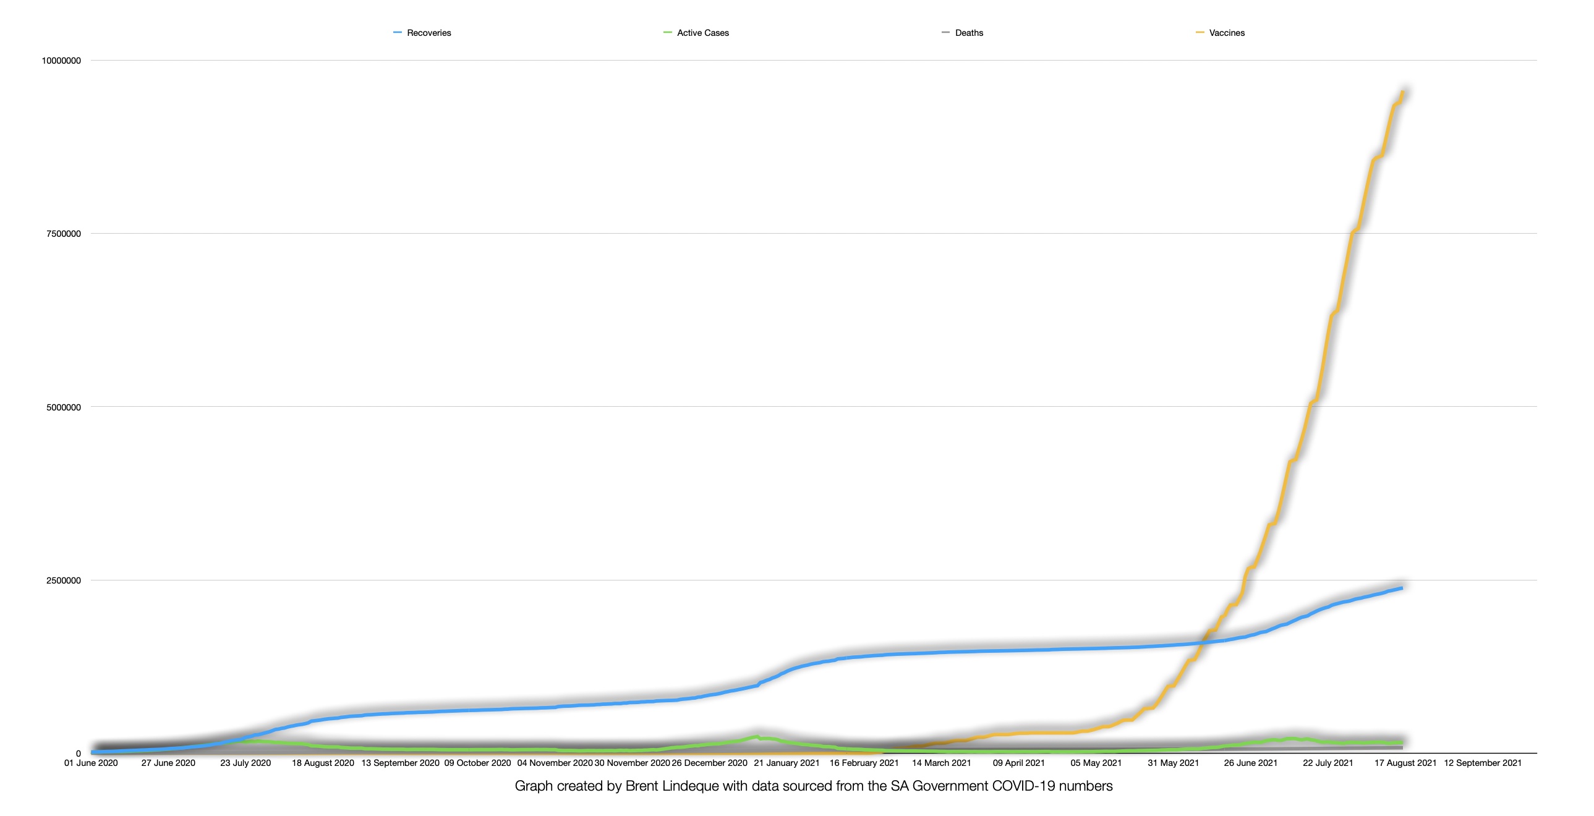Click the Recoveries legend label

pos(429,33)
